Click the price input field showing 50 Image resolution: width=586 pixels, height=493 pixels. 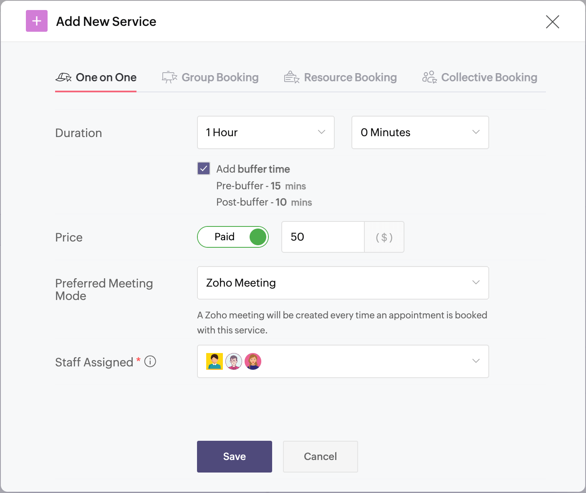(x=323, y=237)
